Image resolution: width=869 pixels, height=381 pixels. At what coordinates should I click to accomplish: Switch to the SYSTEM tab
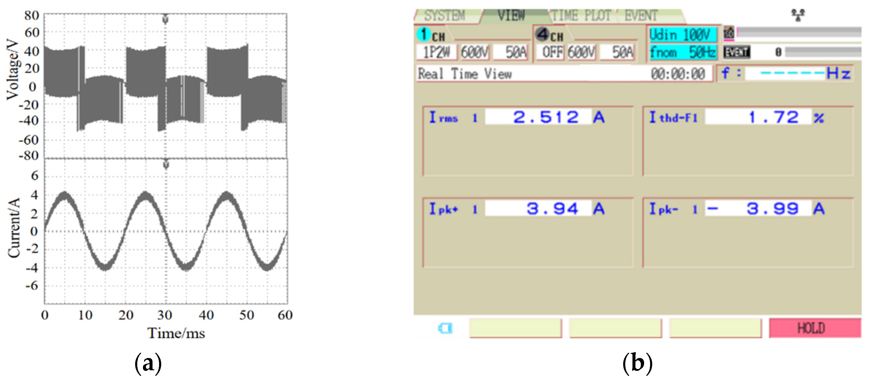click(444, 16)
